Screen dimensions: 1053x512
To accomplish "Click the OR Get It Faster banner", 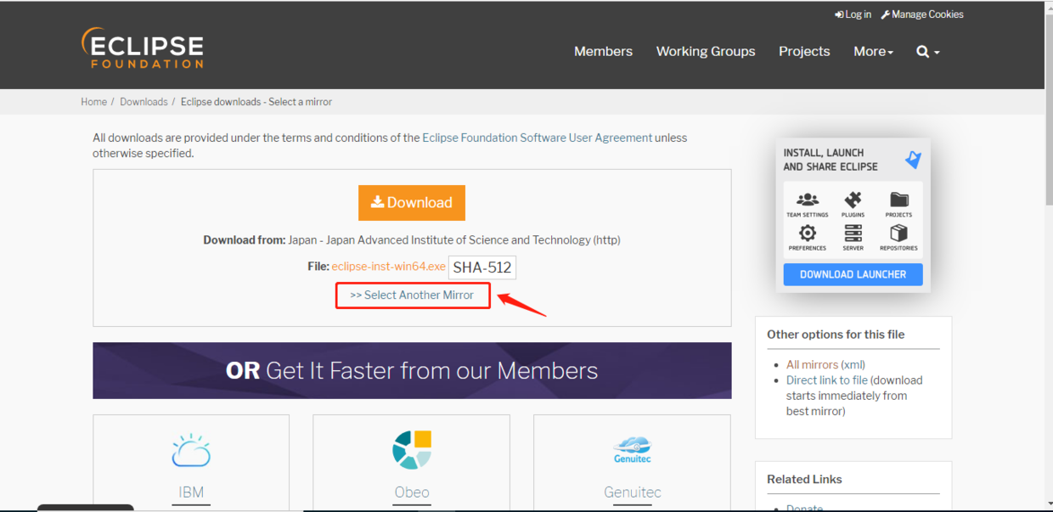I will point(412,371).
